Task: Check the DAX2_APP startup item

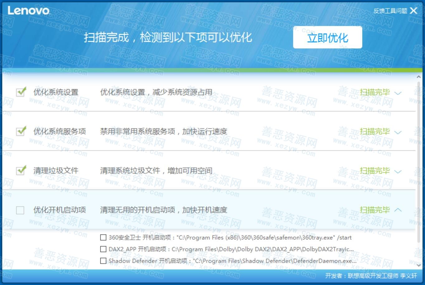Action: [x=103, y=249]
